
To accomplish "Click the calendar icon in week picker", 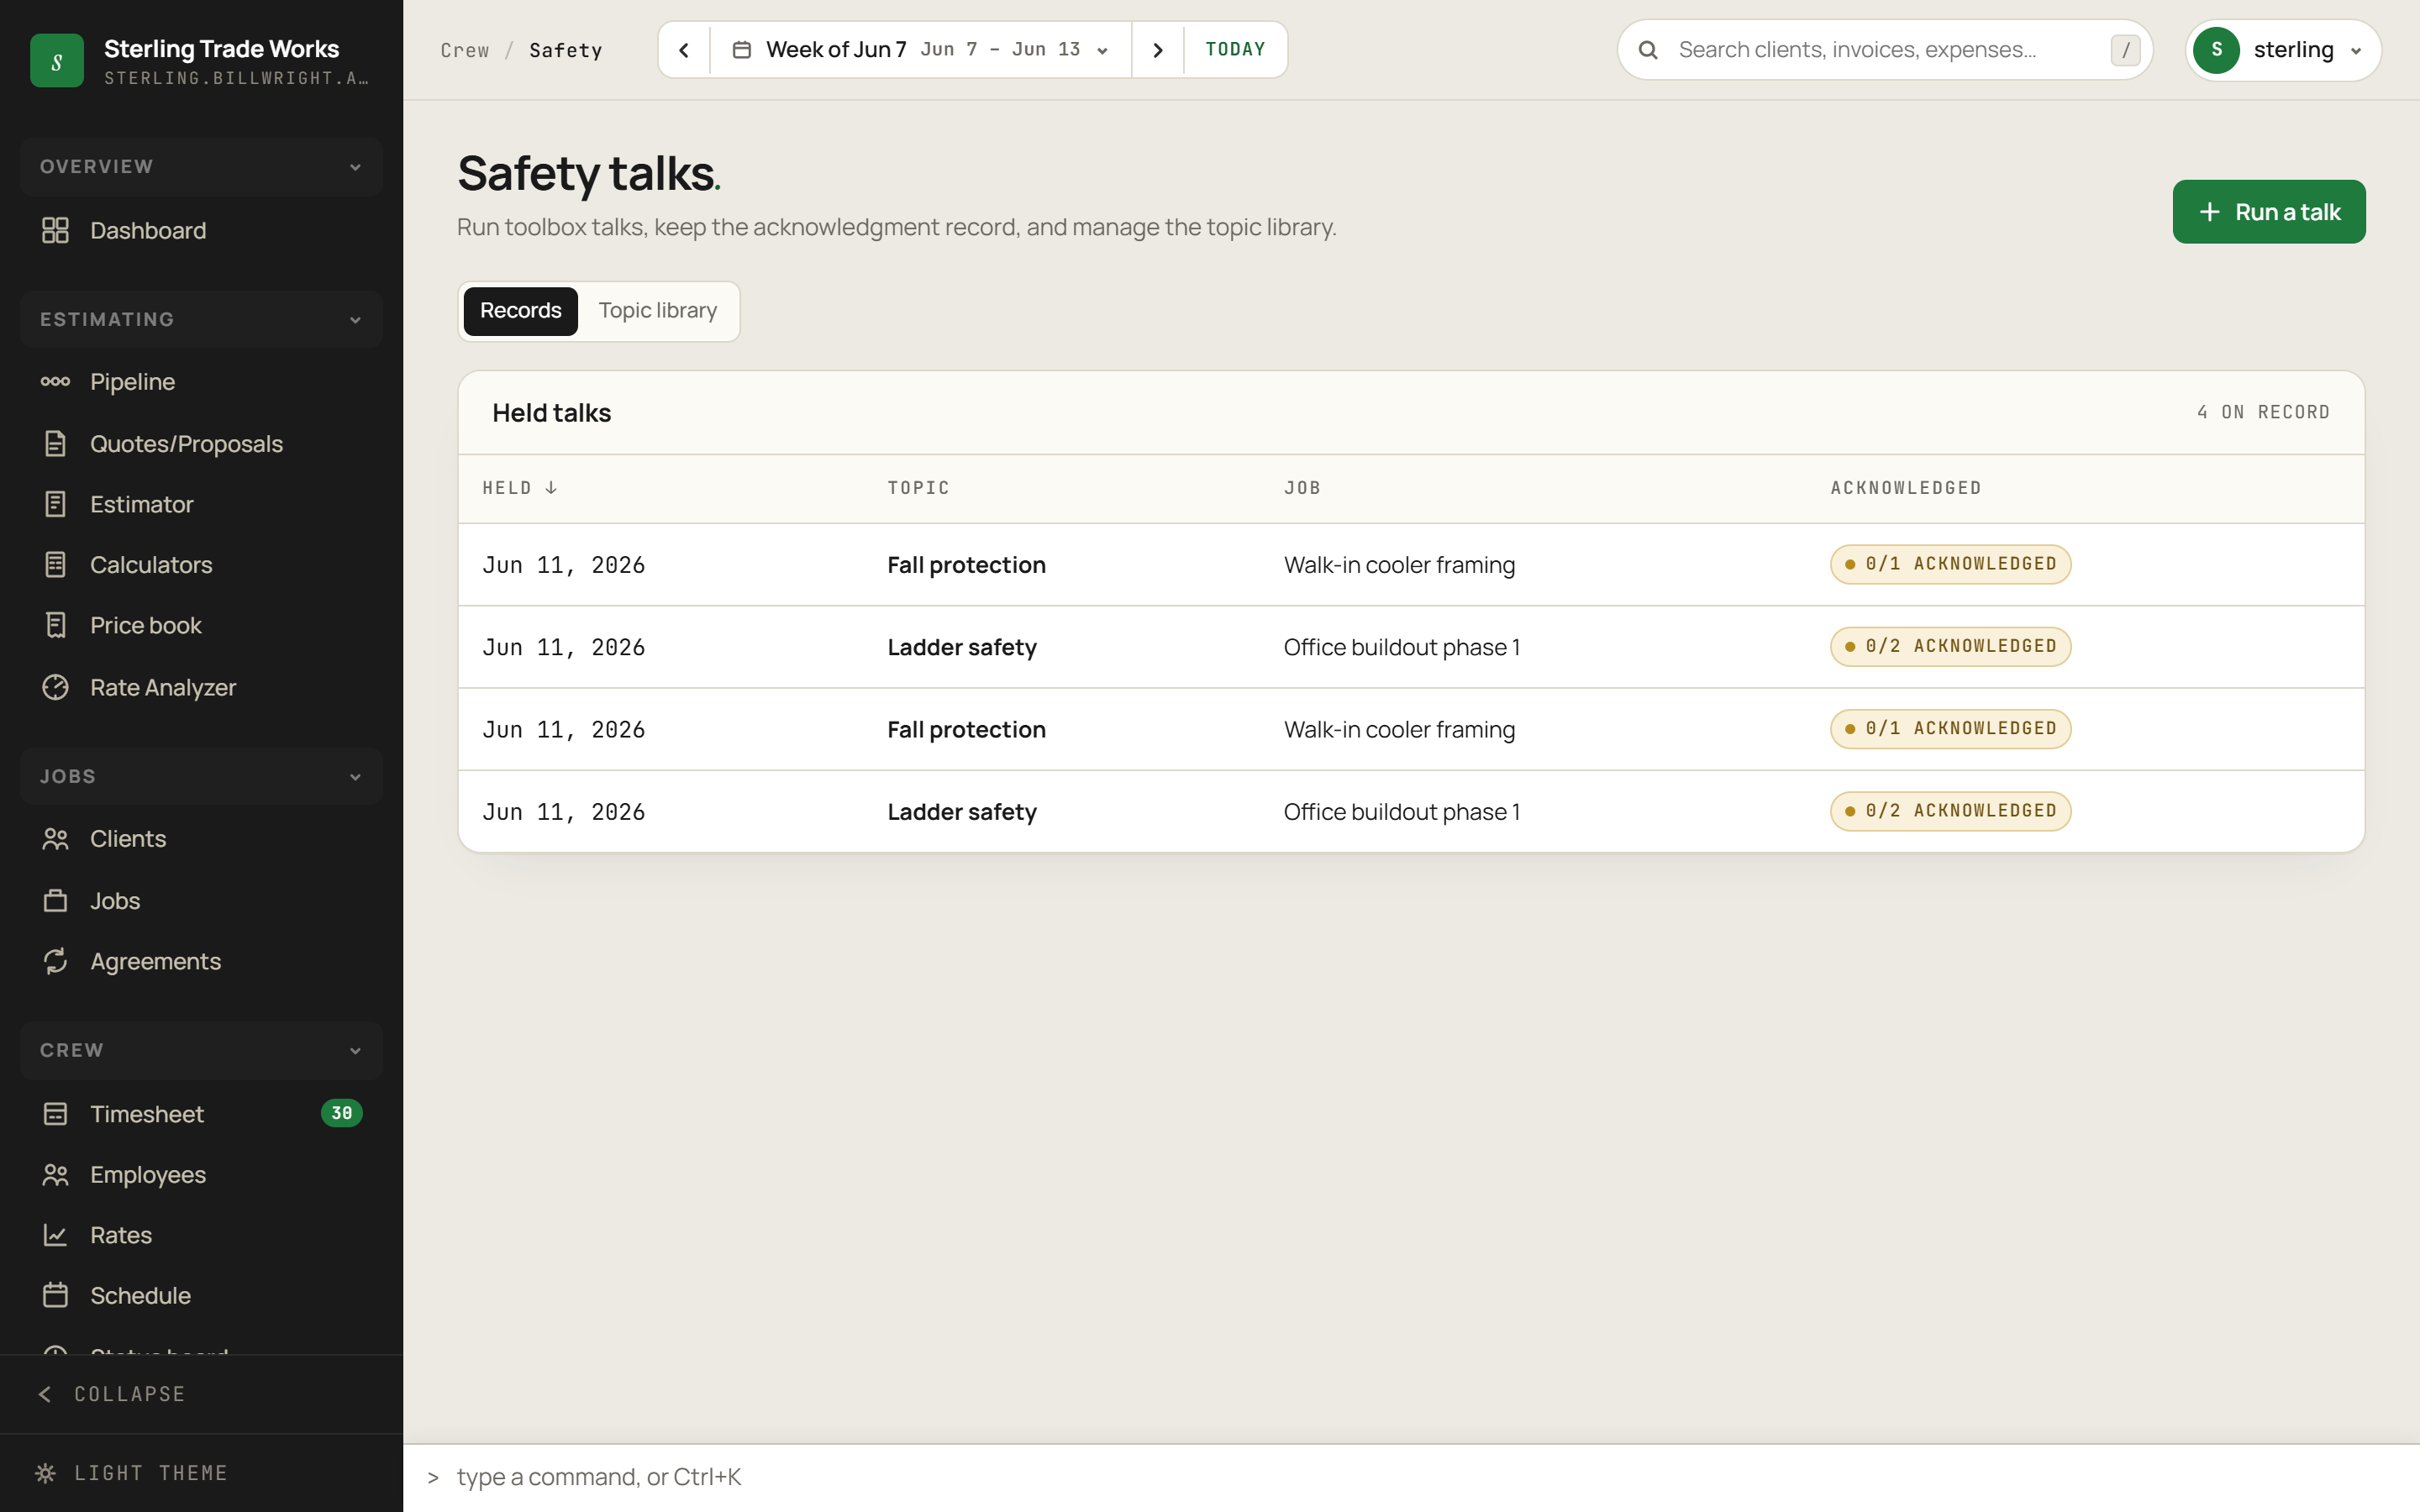I will [x=741, y=50].
